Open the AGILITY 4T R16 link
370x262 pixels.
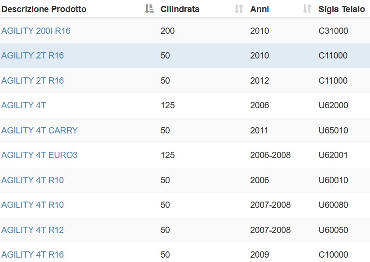[32, 255]
